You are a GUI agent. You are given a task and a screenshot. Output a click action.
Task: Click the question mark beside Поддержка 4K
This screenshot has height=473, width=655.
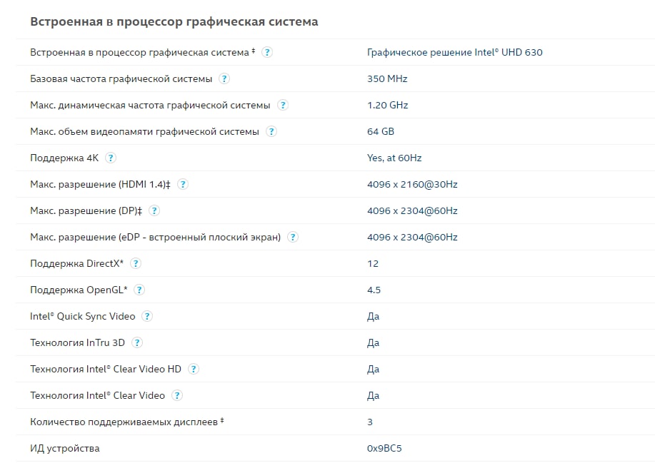click(x=111, y=158)
